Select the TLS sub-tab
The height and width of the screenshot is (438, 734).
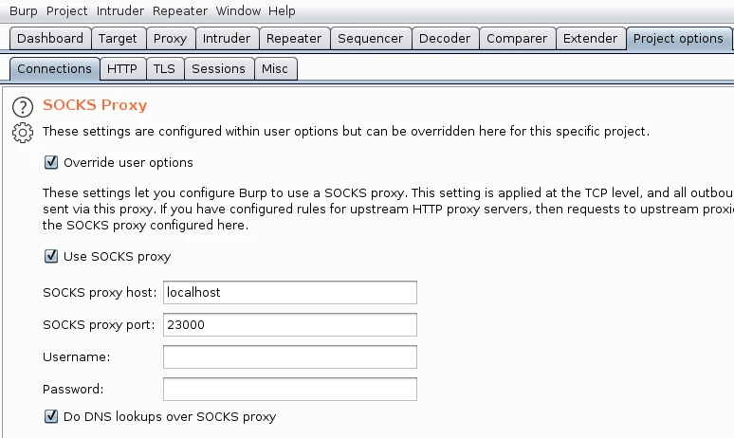pos(164,69)
